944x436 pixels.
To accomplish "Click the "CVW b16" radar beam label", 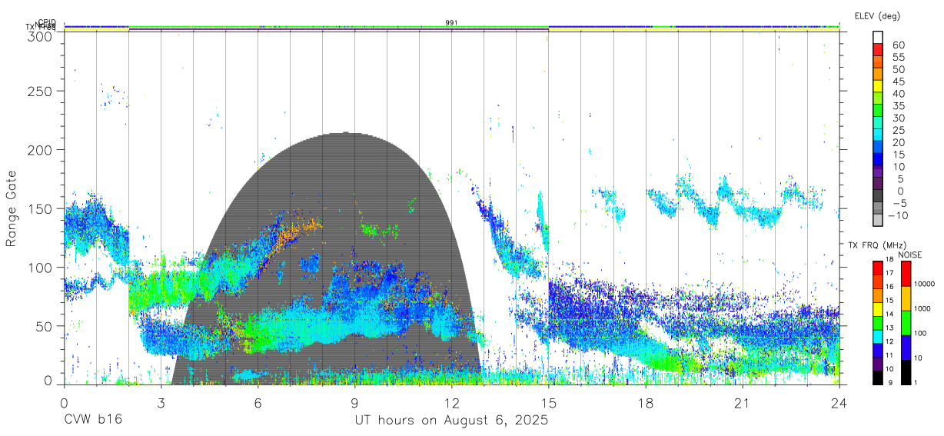I will click(x=92, y=421).
